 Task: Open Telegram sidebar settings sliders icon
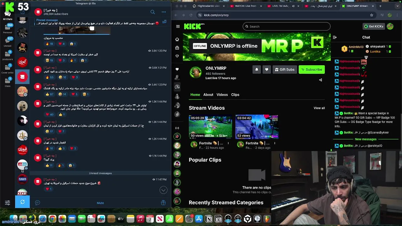coord(8,203)
